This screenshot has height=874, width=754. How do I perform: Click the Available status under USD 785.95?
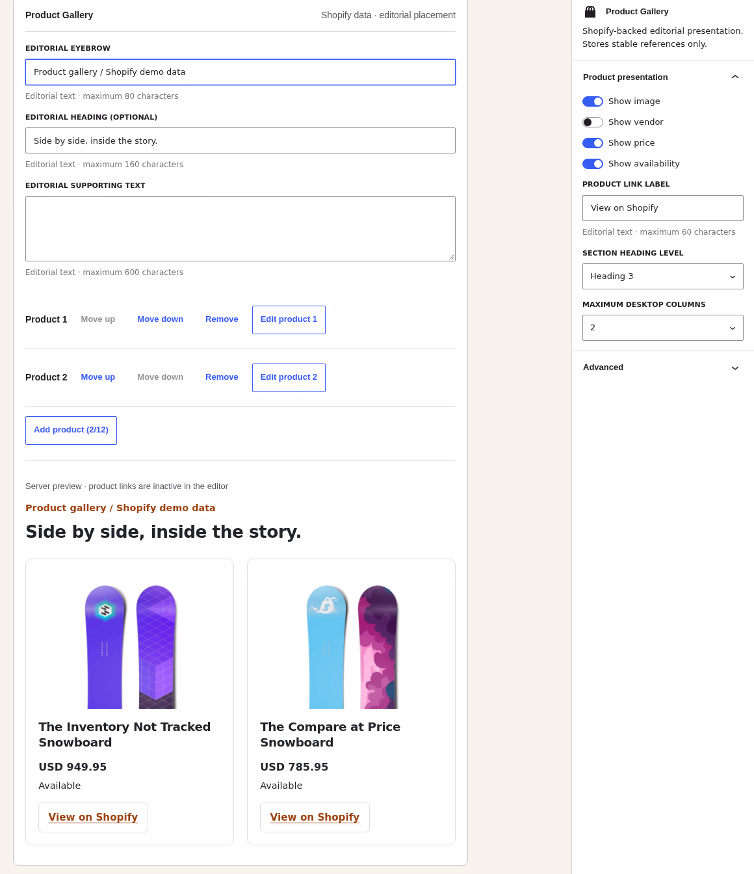coord(281,786)
